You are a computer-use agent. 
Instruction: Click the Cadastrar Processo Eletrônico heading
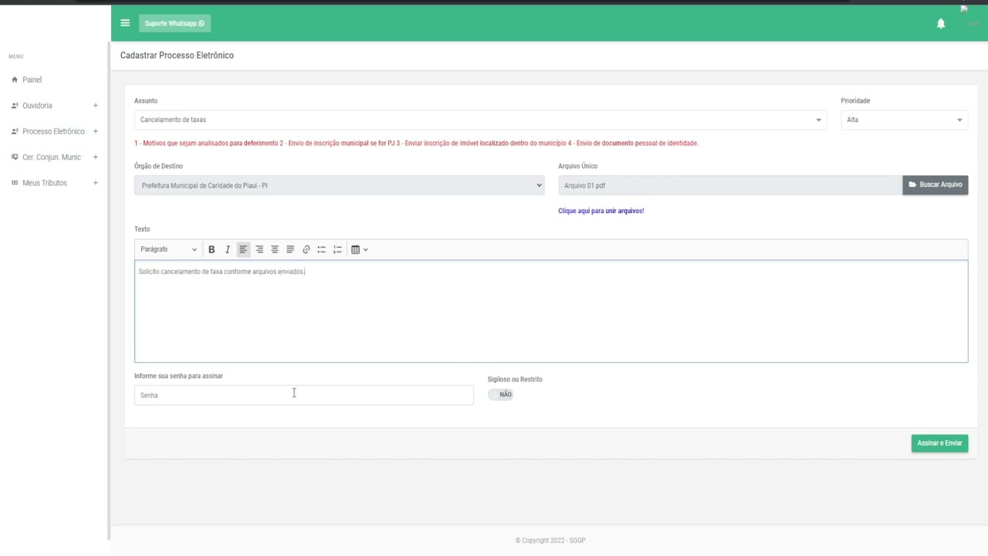(177, 56)
